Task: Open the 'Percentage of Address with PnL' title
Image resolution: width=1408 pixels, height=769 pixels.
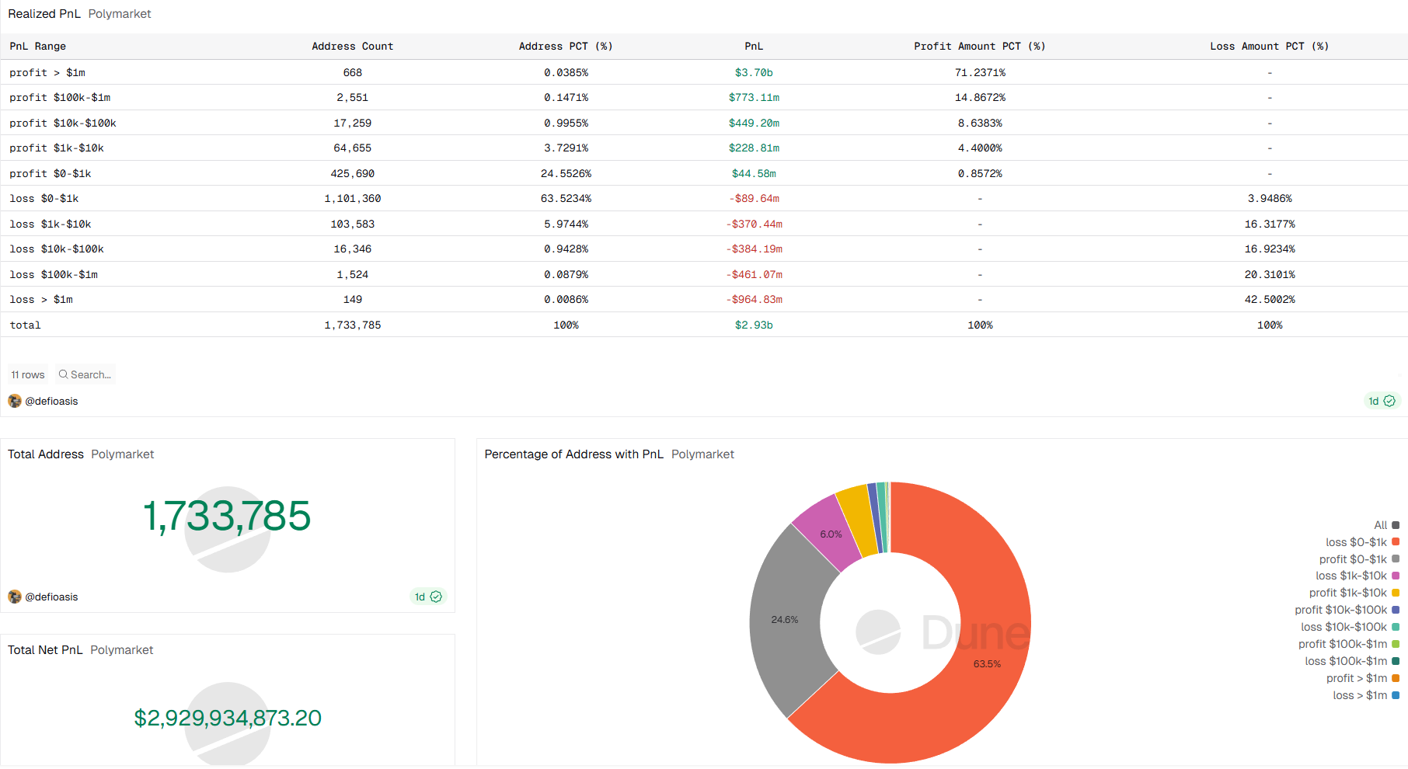Action: pos(573,454)
